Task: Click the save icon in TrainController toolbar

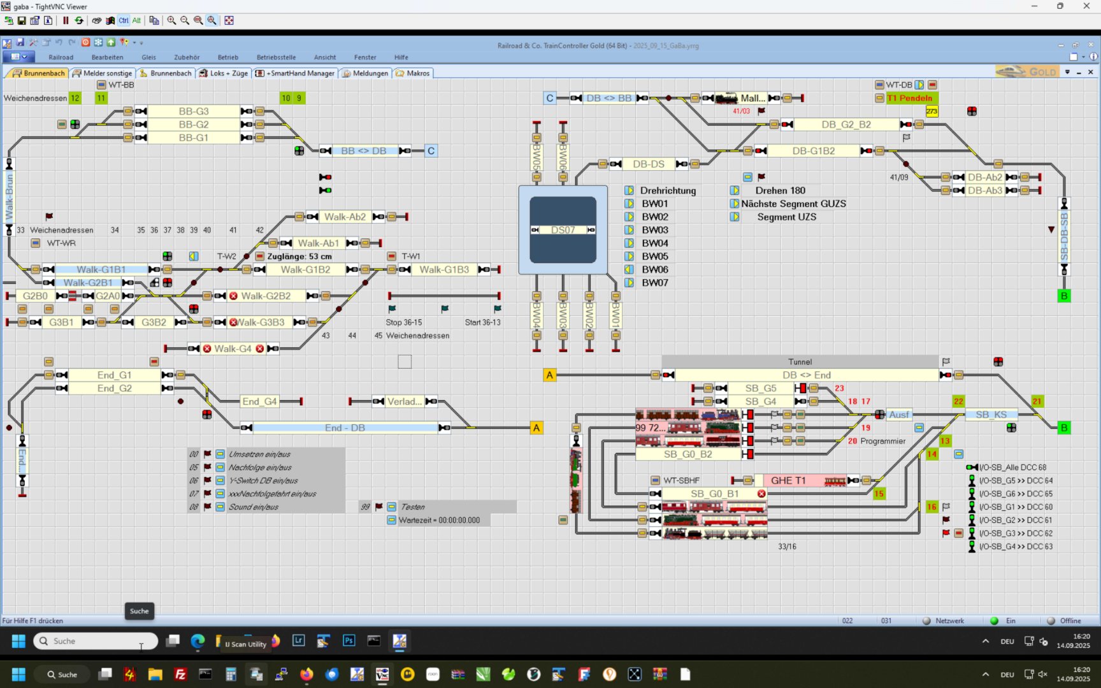Action: coord(20,43)
